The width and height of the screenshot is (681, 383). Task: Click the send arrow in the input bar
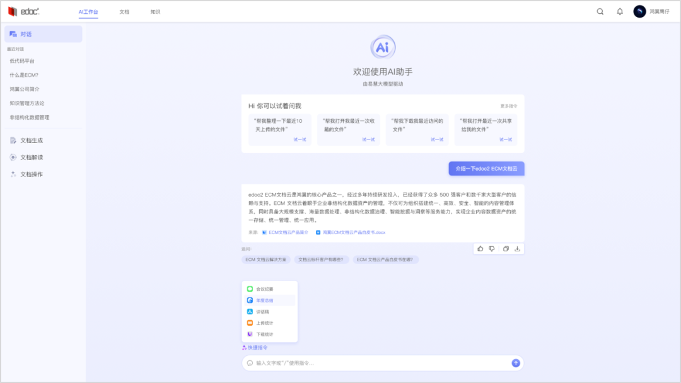[515, 363]
